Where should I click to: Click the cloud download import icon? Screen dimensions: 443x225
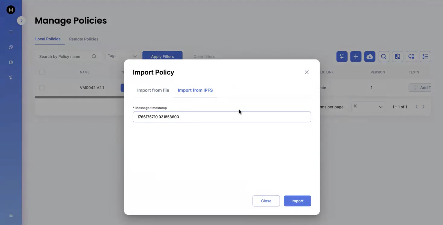coord(369,57)
